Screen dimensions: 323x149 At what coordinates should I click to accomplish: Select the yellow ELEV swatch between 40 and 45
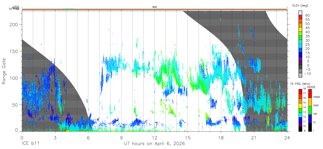(301, 30)
